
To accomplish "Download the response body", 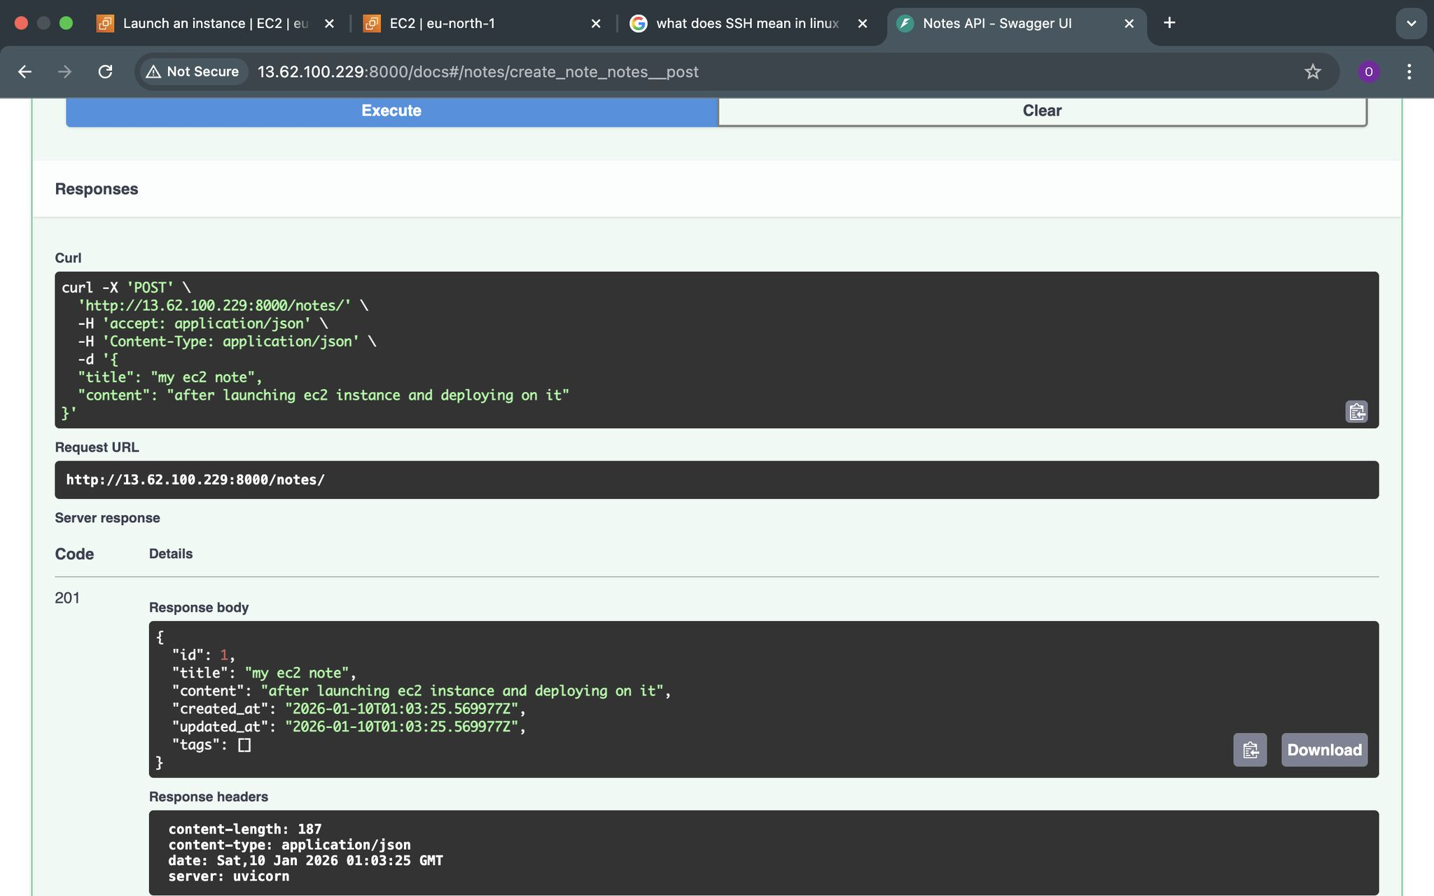I will coord(1323,750).
